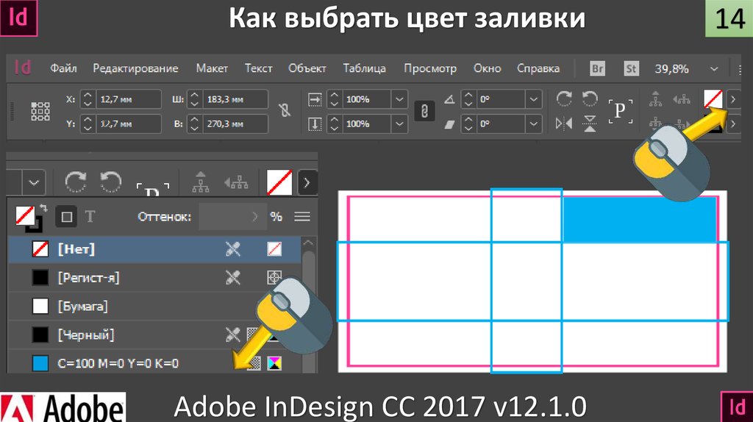Click the Scale X Percentage icon
Screen dimensions: 753x422
[315, 99]
